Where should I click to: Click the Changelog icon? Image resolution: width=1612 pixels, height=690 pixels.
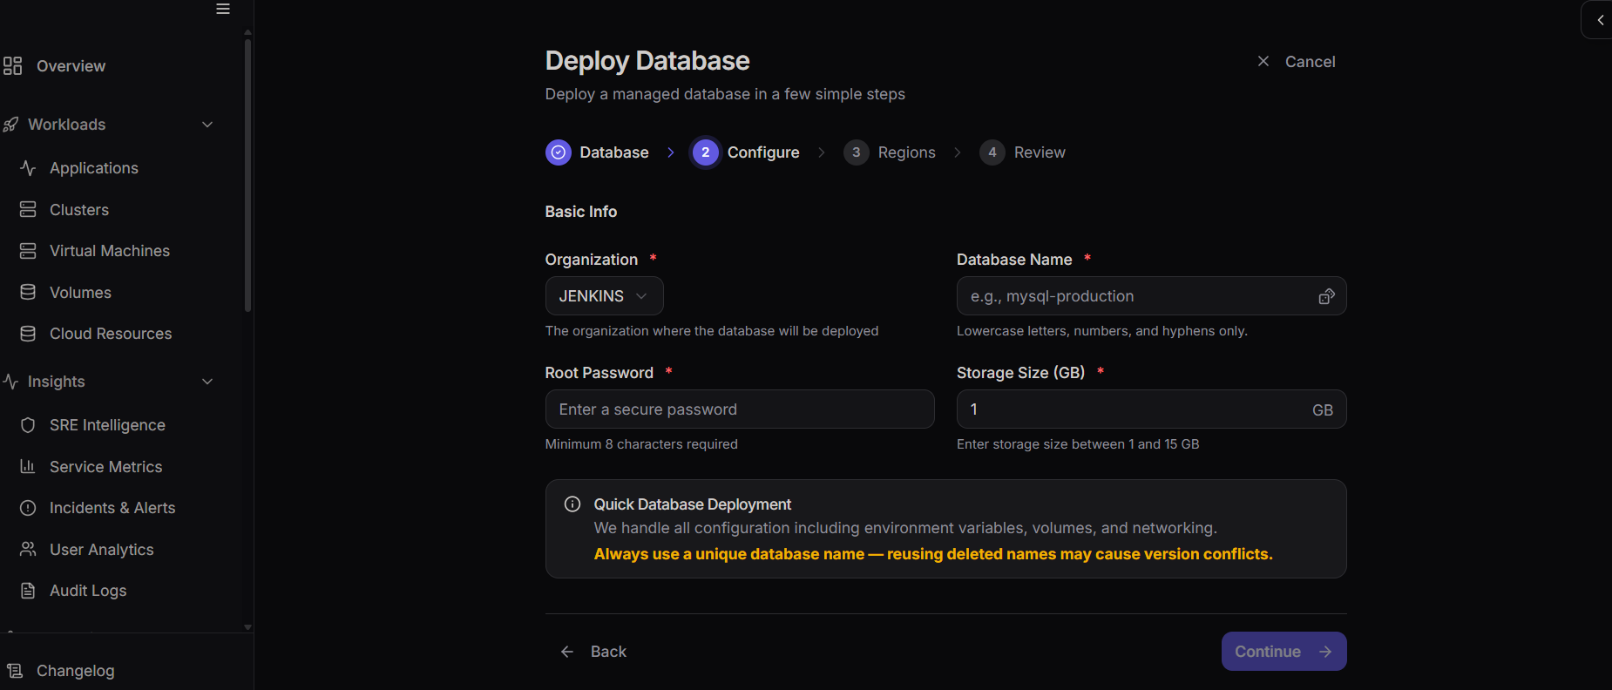point(15,671)
